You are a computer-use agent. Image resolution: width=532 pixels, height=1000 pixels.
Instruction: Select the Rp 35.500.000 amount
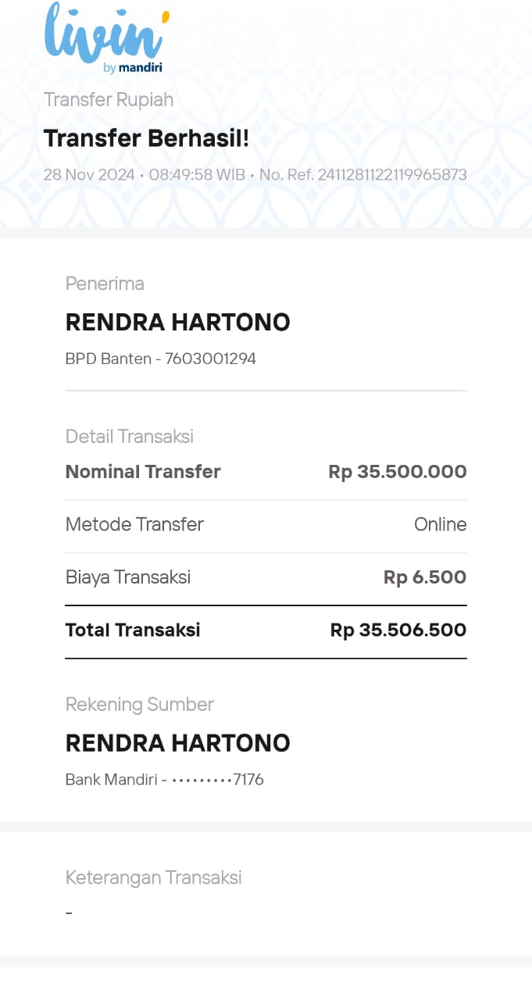click(397, 472)
